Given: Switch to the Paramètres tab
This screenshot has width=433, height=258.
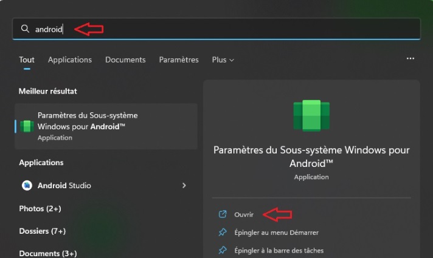Looking at the screenshot, I should pos(179,60).
